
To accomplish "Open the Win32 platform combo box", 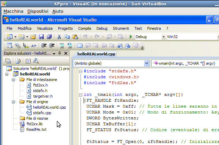I will click(x=193, y=37).
